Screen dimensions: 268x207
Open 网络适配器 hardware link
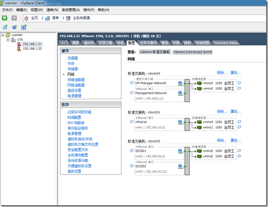76,85
